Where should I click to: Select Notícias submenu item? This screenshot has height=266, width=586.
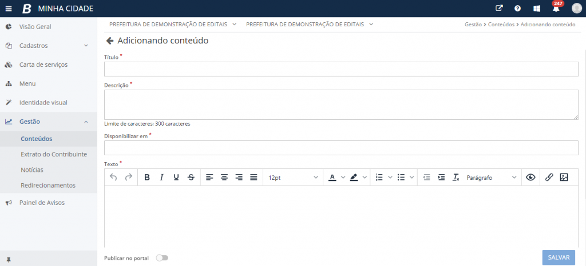click(48, 170)
